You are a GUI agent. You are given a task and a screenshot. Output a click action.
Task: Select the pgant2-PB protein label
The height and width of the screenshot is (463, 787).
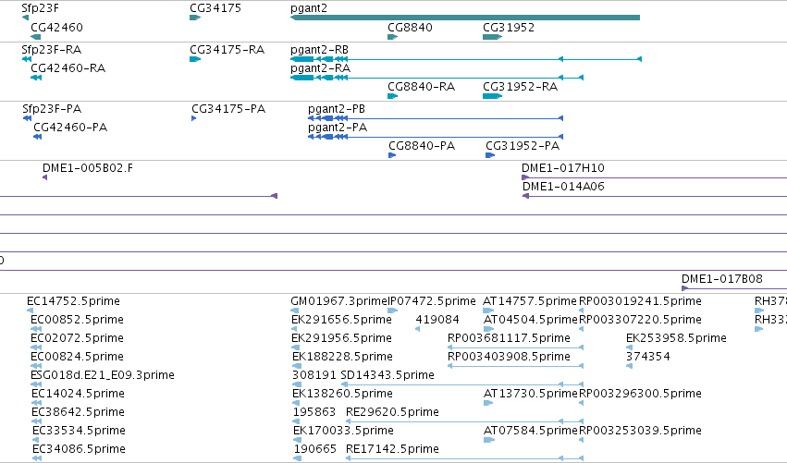[x=337, y=109]
